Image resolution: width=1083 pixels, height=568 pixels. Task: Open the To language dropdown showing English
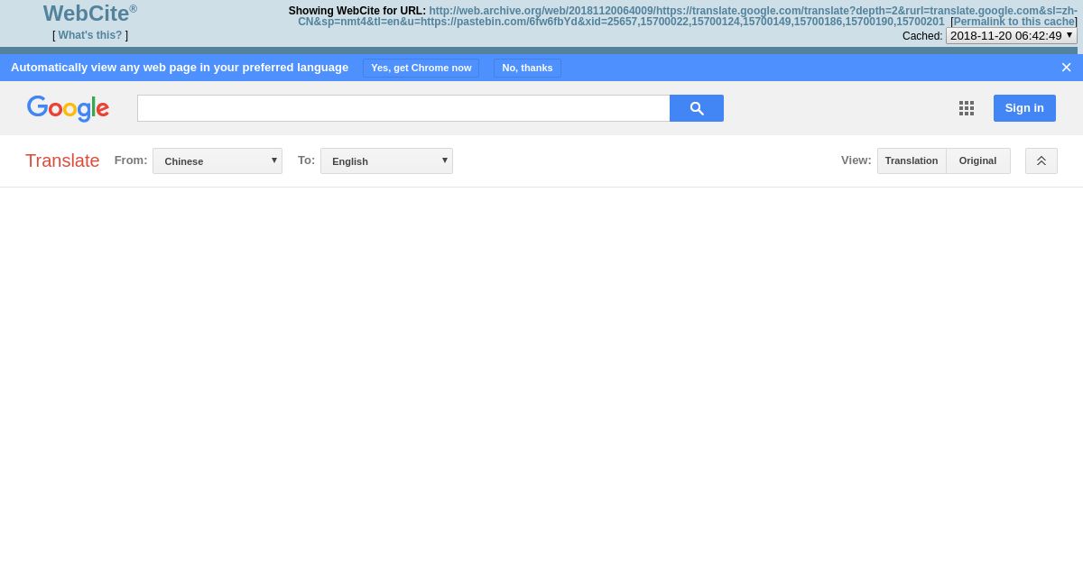click(x=386, y=160)
